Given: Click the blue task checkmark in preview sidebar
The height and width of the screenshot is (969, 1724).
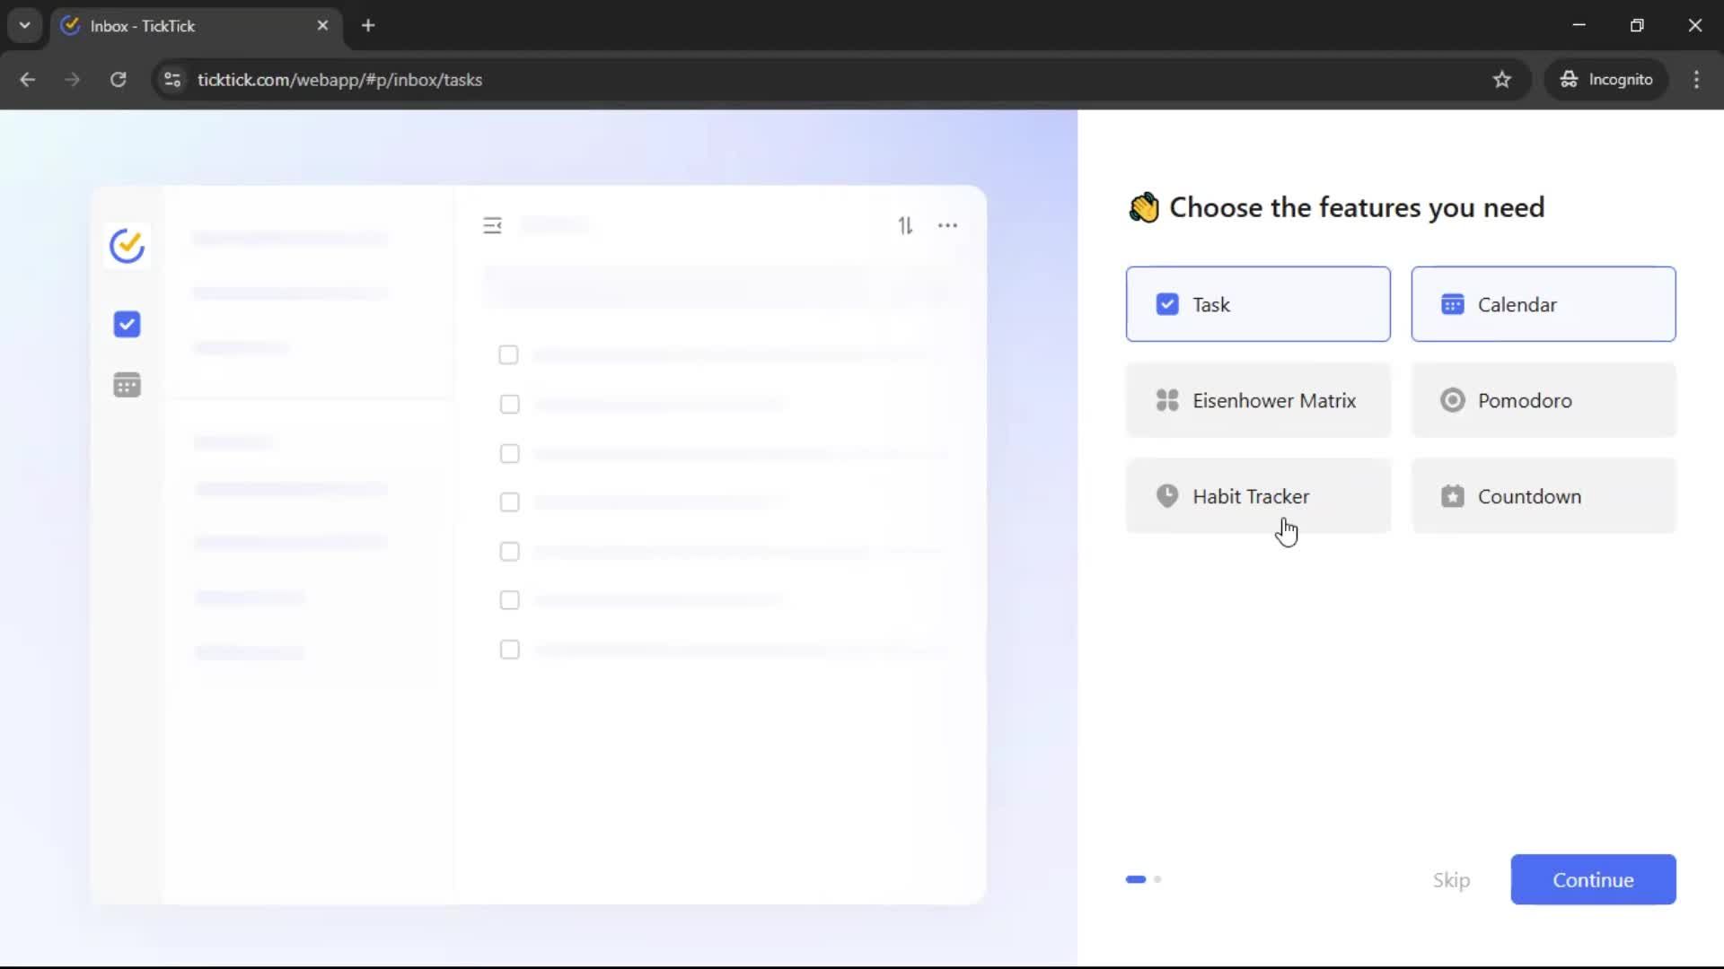Looking at the screenshot, I should pos(127,324).
